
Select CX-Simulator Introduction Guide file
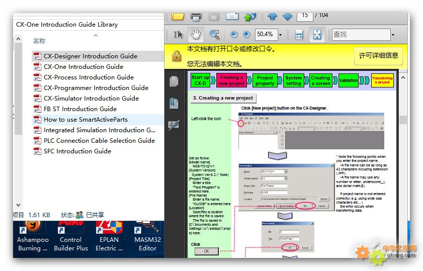[x=91, y=98]
